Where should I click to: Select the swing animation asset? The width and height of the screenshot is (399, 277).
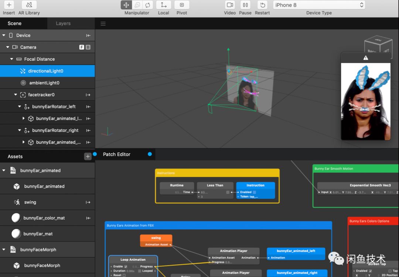click(x=47, y=202)
